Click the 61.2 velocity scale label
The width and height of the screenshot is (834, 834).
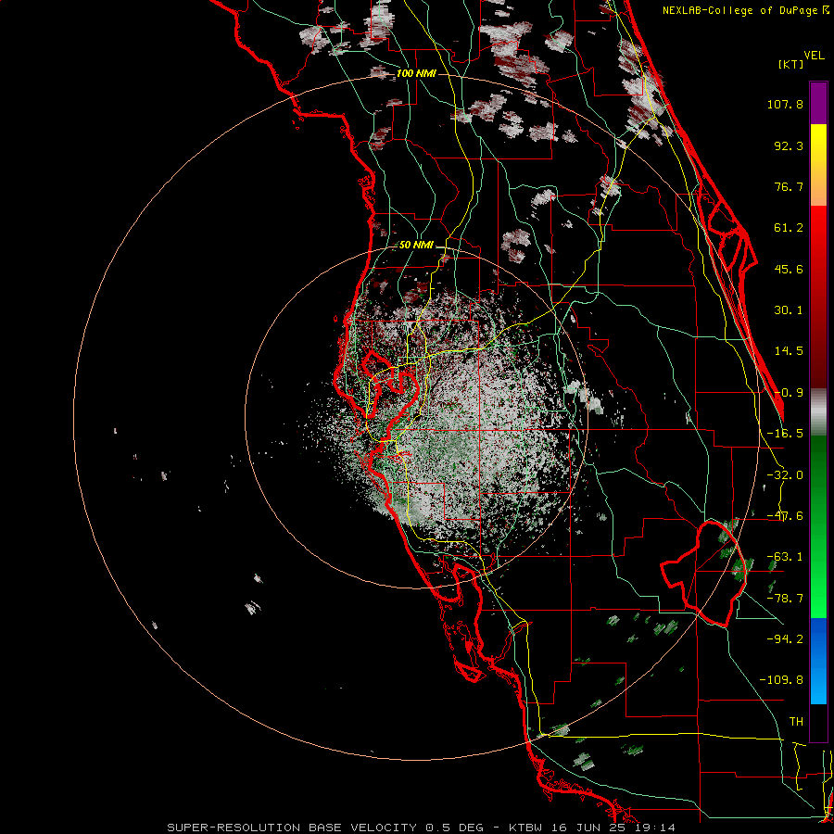789,228
